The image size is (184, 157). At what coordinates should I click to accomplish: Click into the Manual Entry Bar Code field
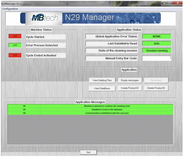tap(156, 58)
